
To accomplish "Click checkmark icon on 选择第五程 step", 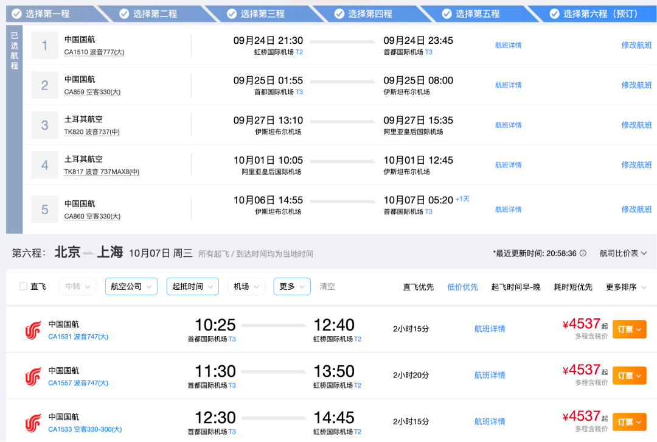I will click(x=447, y=14).
